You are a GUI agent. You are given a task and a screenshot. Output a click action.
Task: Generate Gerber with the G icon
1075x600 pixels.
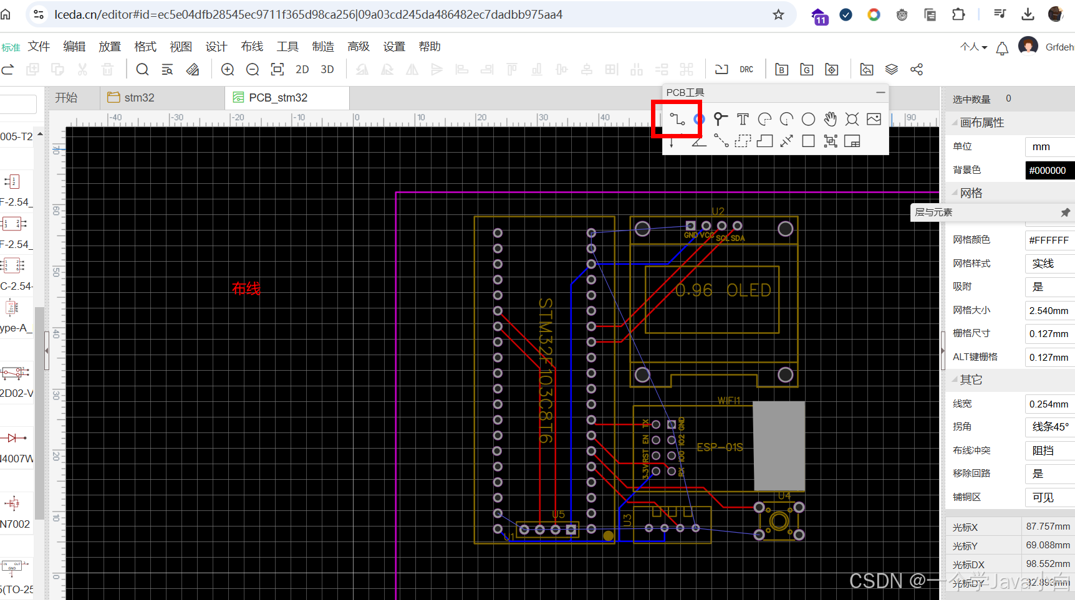point(807,70)
